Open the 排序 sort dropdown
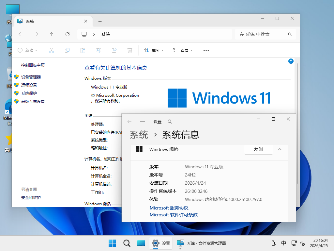Screen dimensions: 334x251 pos(154,50)
